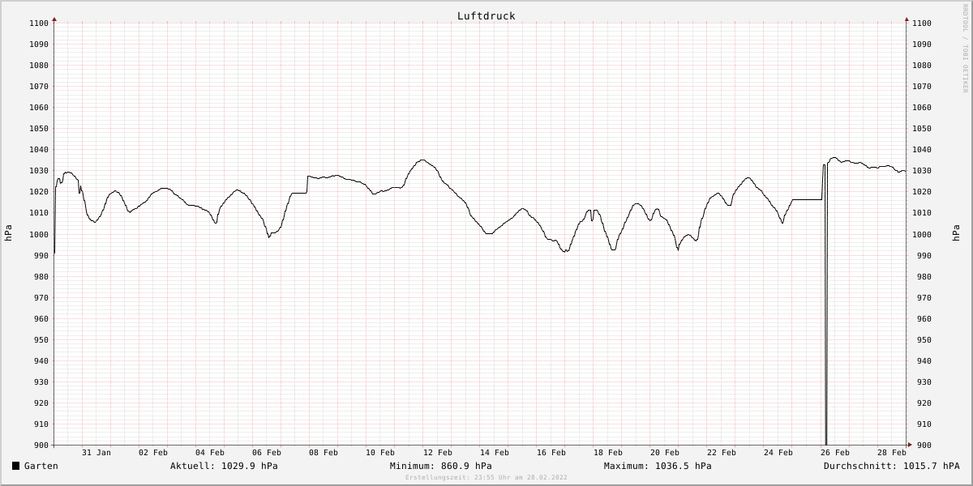Click the red arrow ending the time axis
The image size is (973, 486).
[x=910, y=445]
